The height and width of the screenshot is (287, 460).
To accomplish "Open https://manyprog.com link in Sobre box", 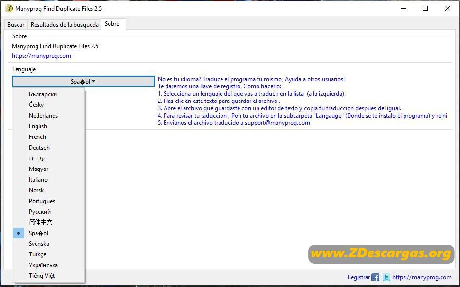I will click(x=41, y=56).
